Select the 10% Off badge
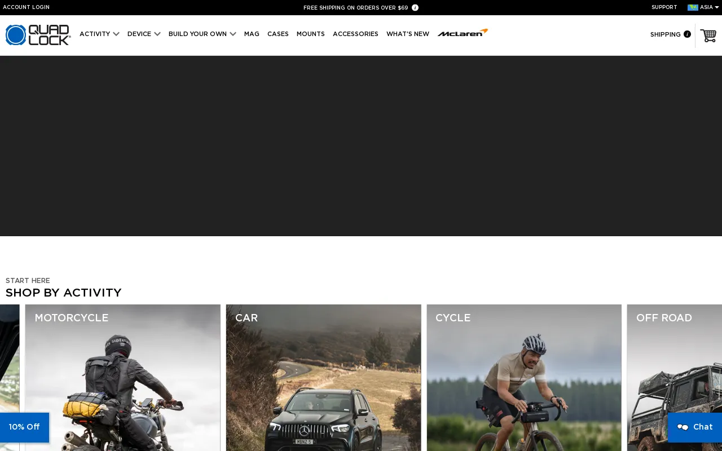 click(24, 427)
